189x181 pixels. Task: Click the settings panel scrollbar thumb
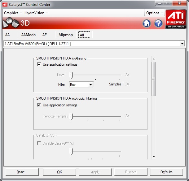153,79
